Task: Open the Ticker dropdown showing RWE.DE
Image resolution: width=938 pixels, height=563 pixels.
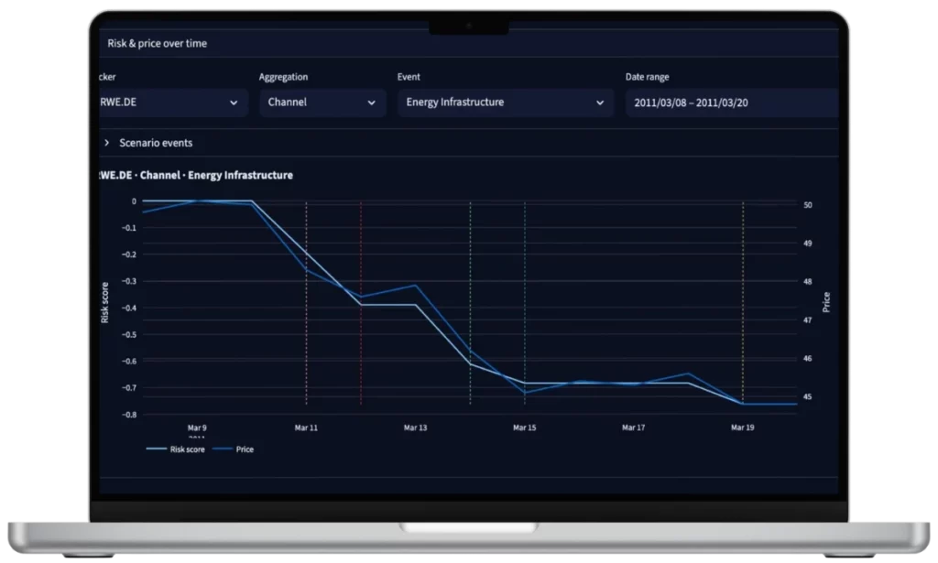Action: pyautogui.click(x=173, y=103)
